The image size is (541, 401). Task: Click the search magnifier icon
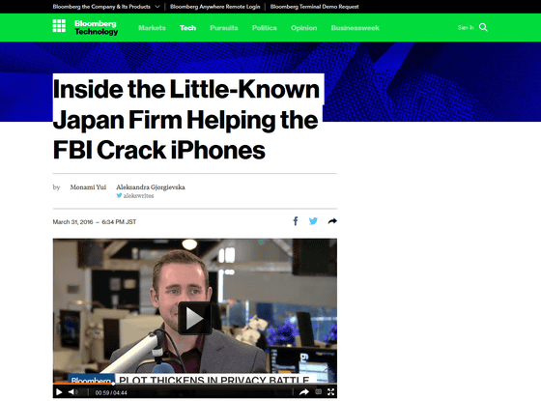[x=483, y=28]
